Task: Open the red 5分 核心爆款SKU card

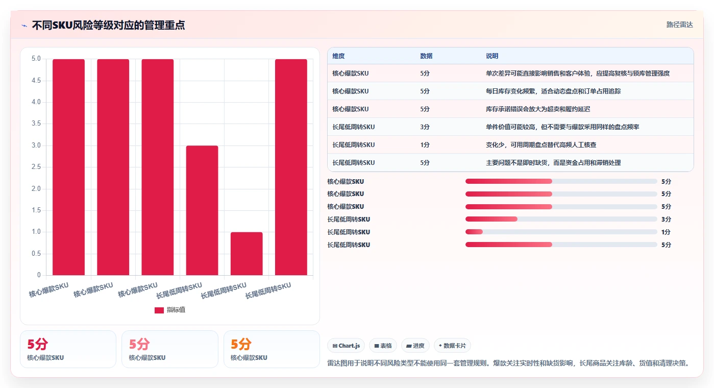Action: (68, 349)
